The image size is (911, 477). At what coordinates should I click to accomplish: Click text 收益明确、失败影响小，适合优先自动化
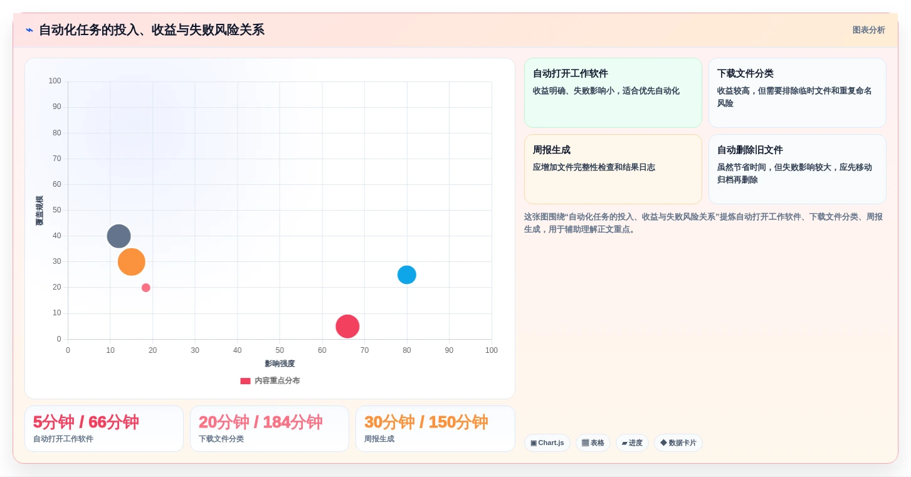(x=606, y=91)
